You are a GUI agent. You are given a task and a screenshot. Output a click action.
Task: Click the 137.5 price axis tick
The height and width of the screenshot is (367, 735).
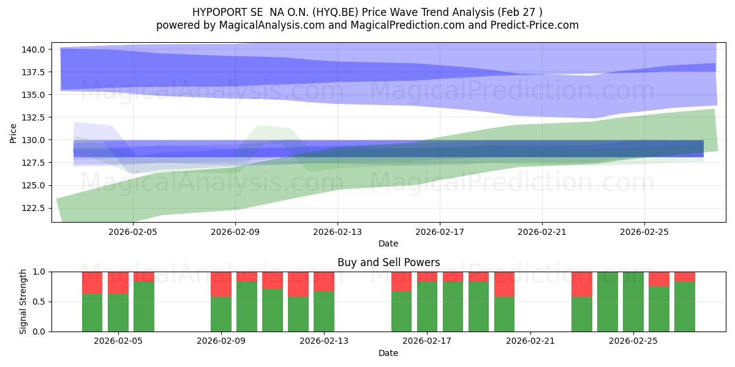click(34, 72)
